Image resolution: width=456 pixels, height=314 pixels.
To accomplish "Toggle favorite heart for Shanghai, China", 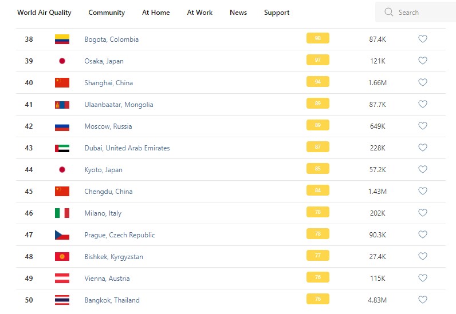I will click(423, 82).
